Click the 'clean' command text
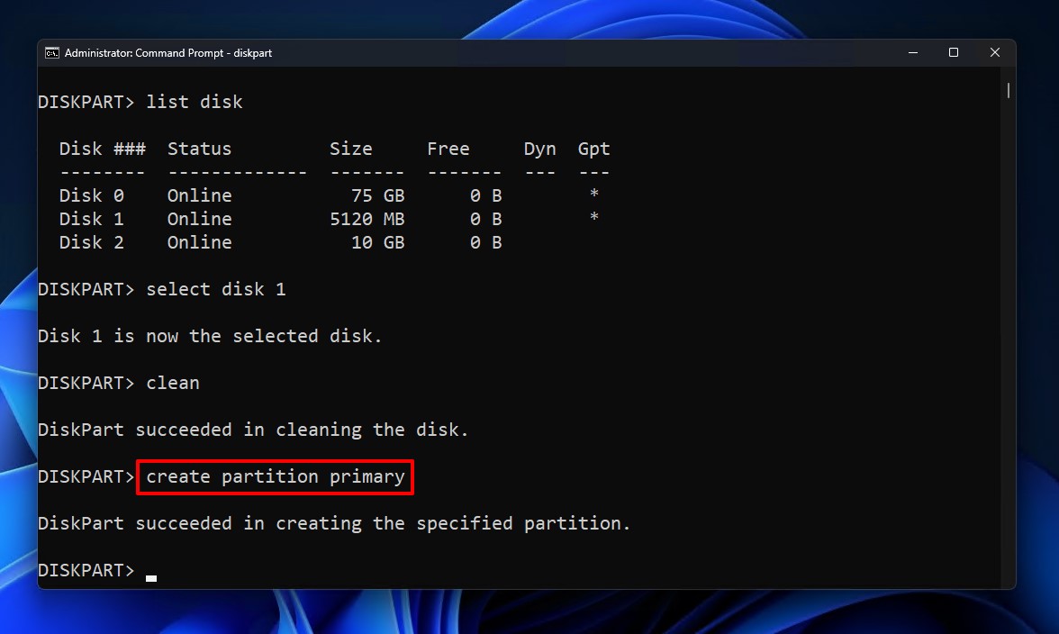The width and height of the screenshot is (1059, 634). pyautogui.click(x=173, y=383)
